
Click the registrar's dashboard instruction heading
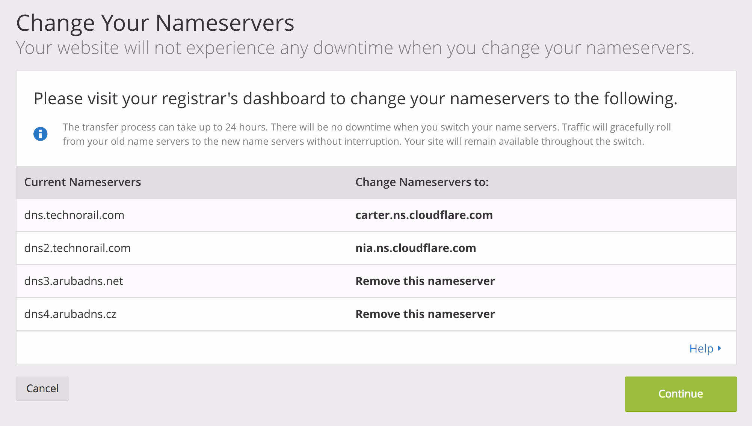point(355,98)
